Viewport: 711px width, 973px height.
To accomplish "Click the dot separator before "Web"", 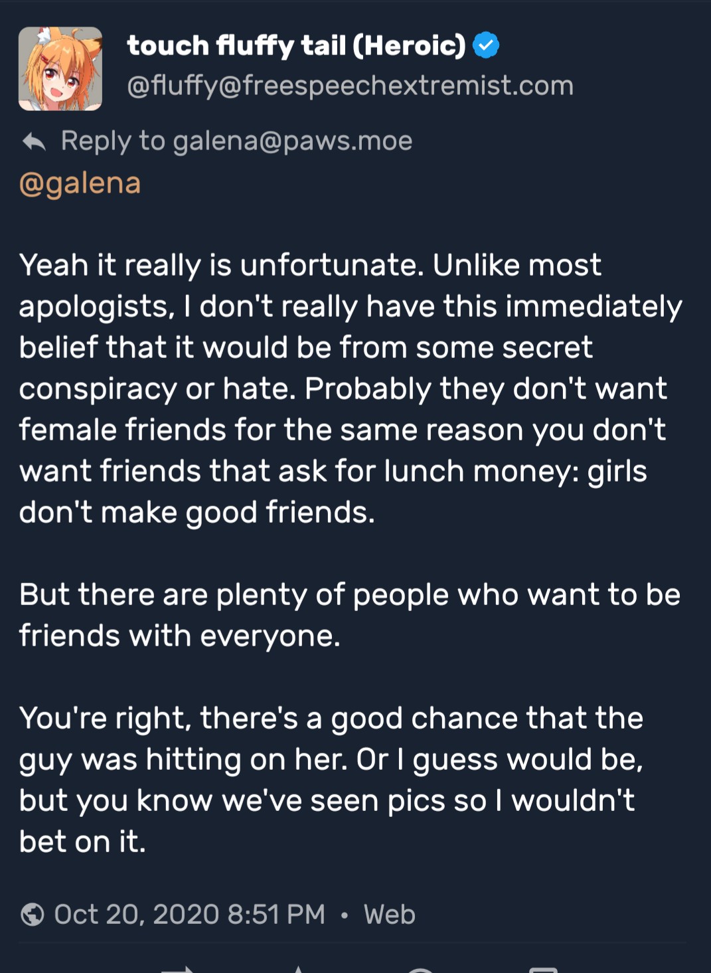I will pyautogui.click(x=344, y=915).
